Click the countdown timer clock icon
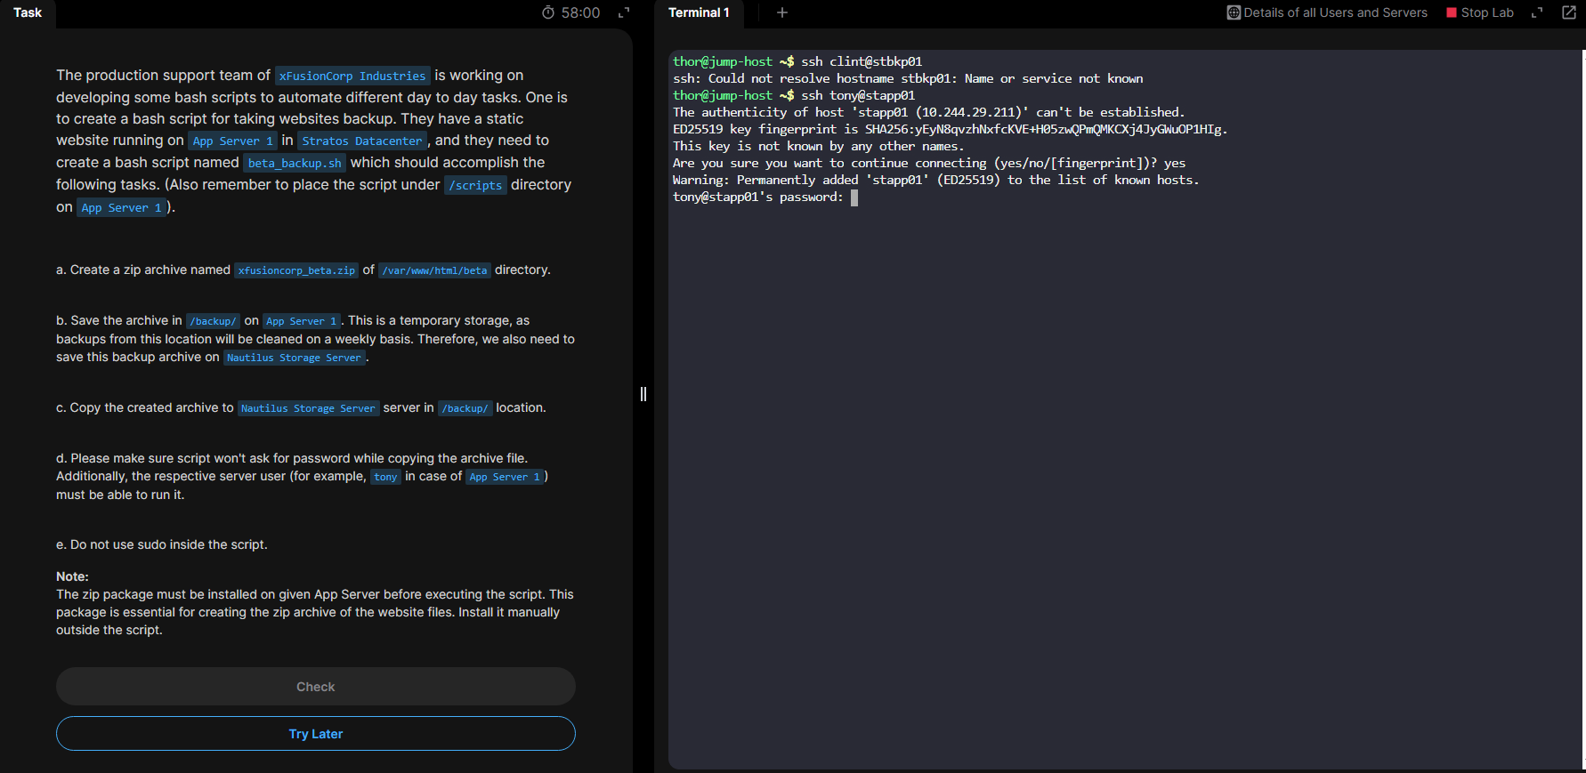 coord(548,12)
